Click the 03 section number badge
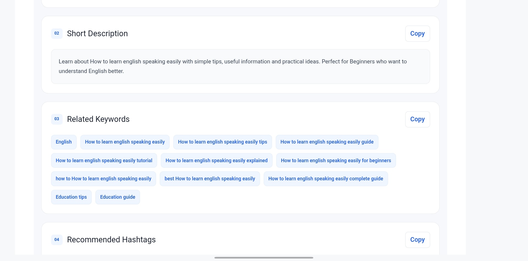528x261 pixels. pos(57,119)
